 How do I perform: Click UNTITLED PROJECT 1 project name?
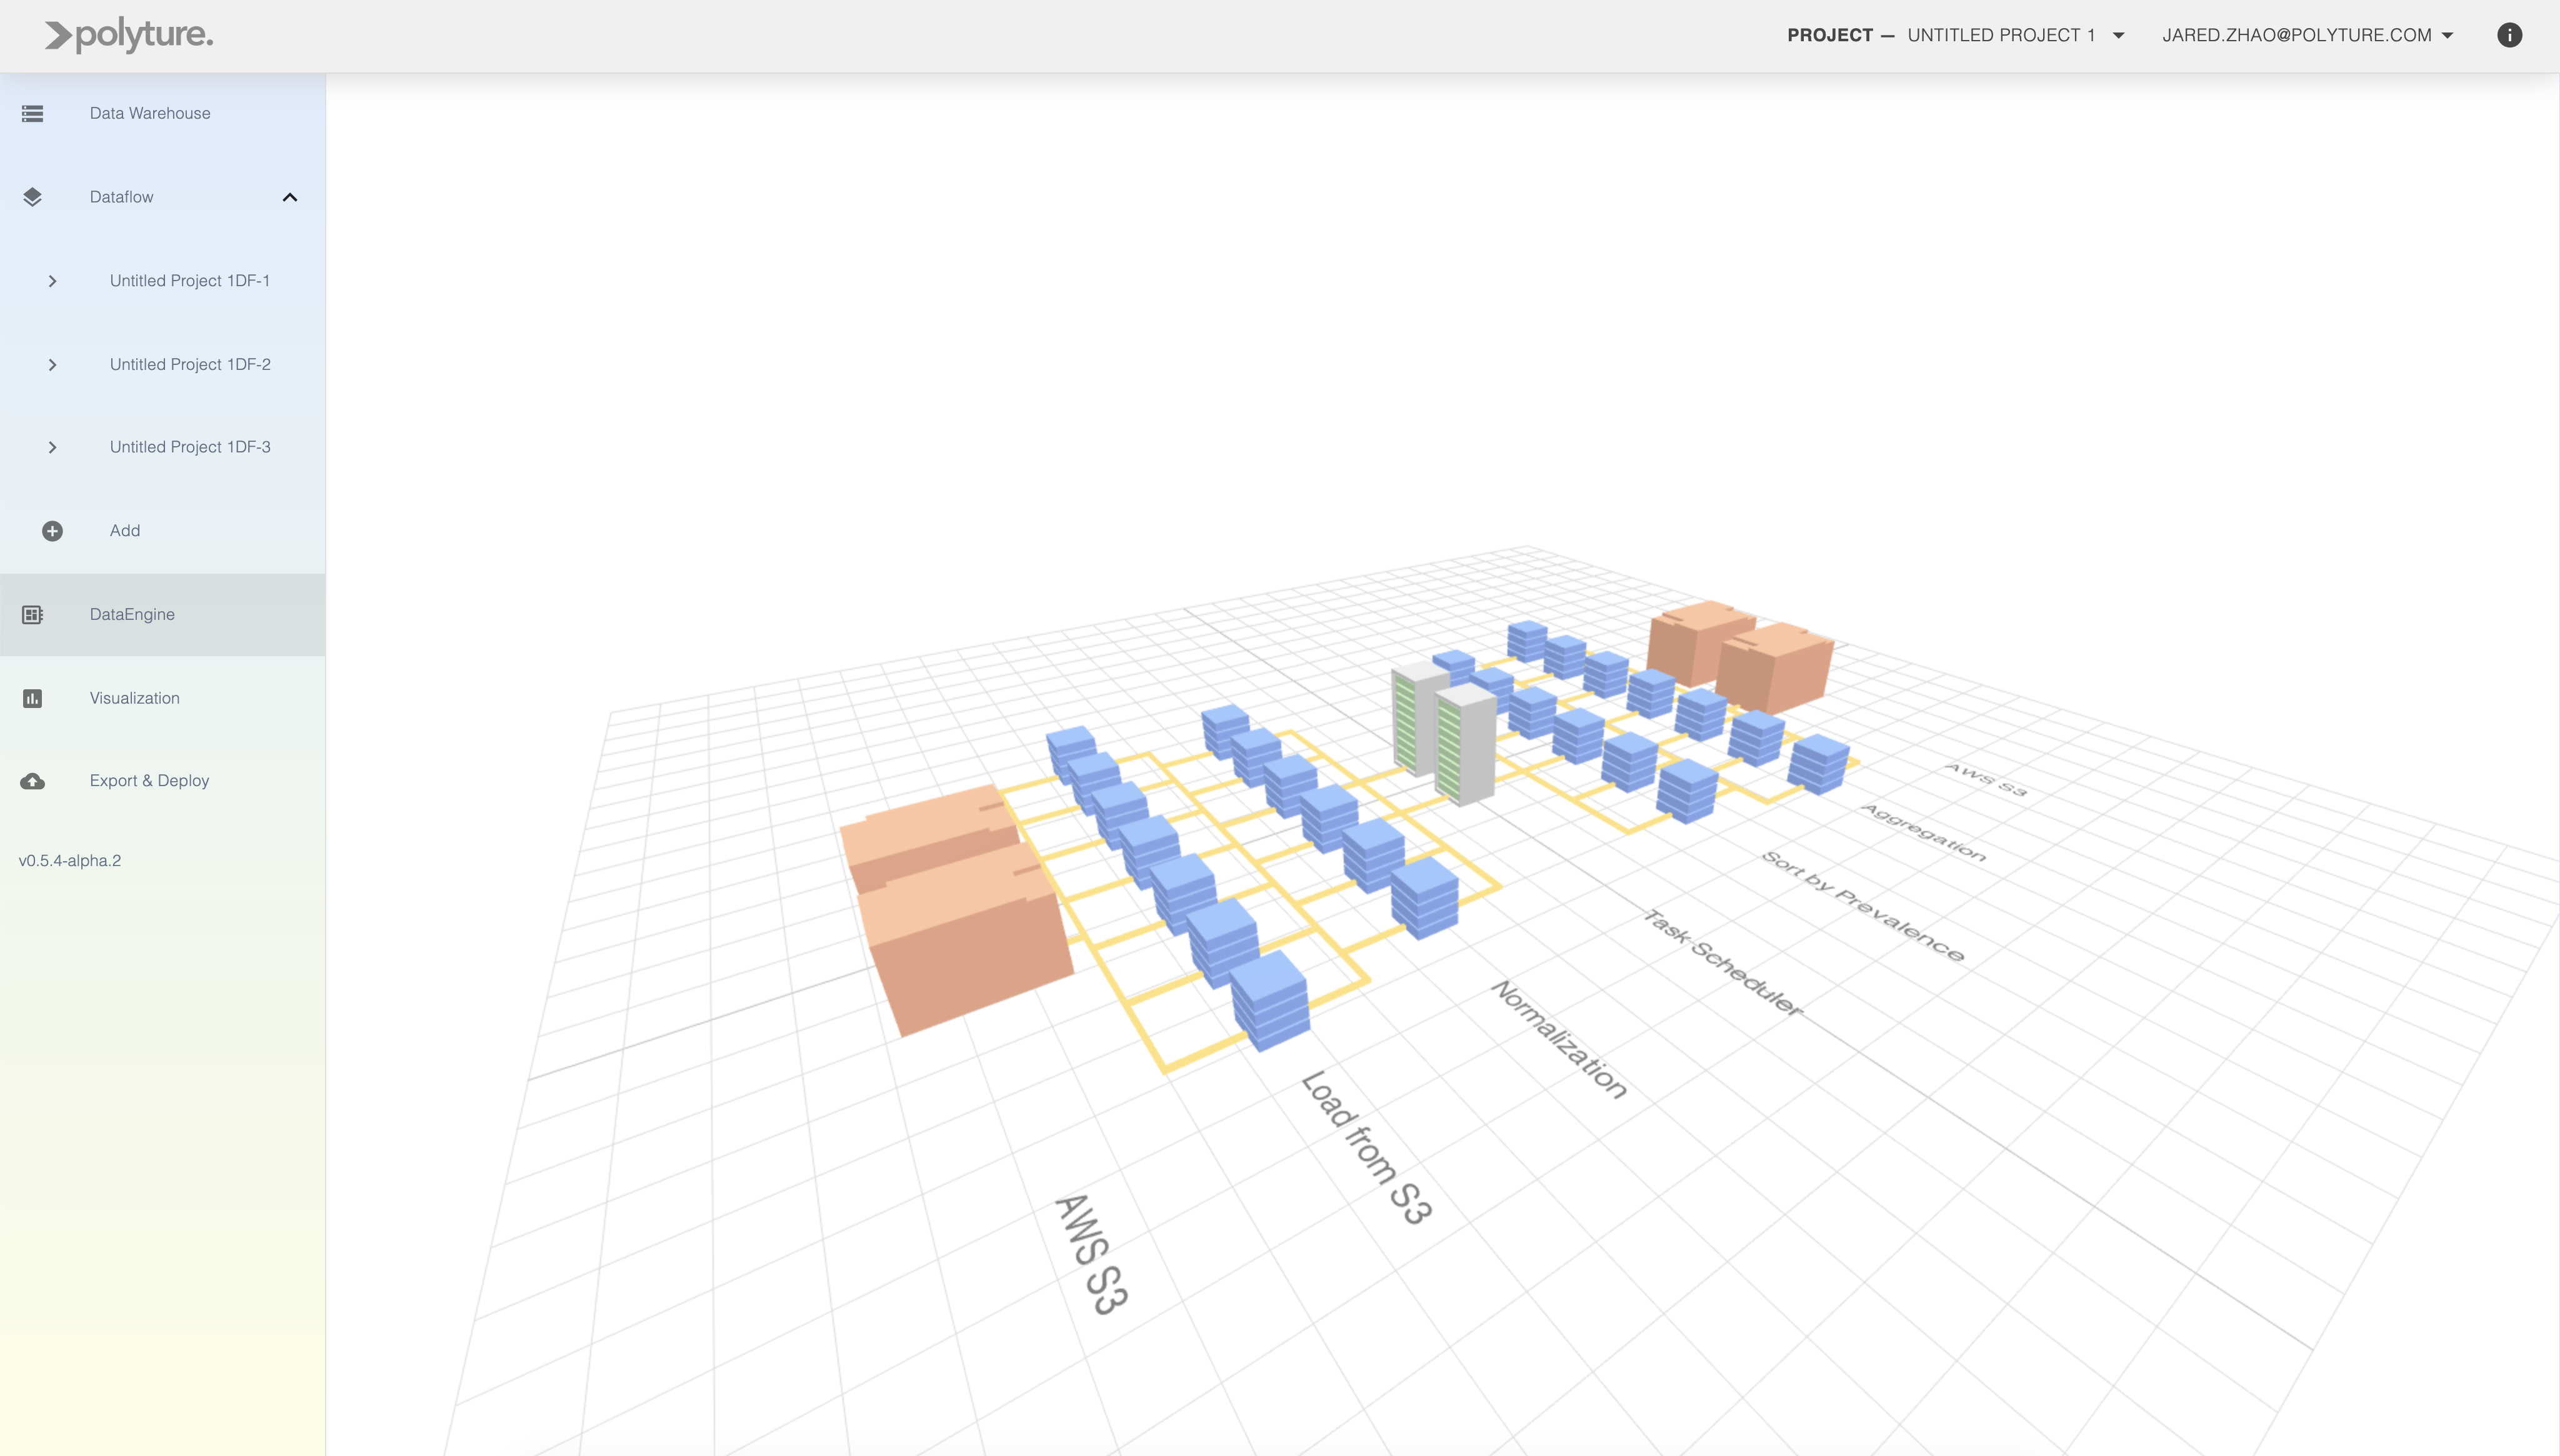(2001, 35)
